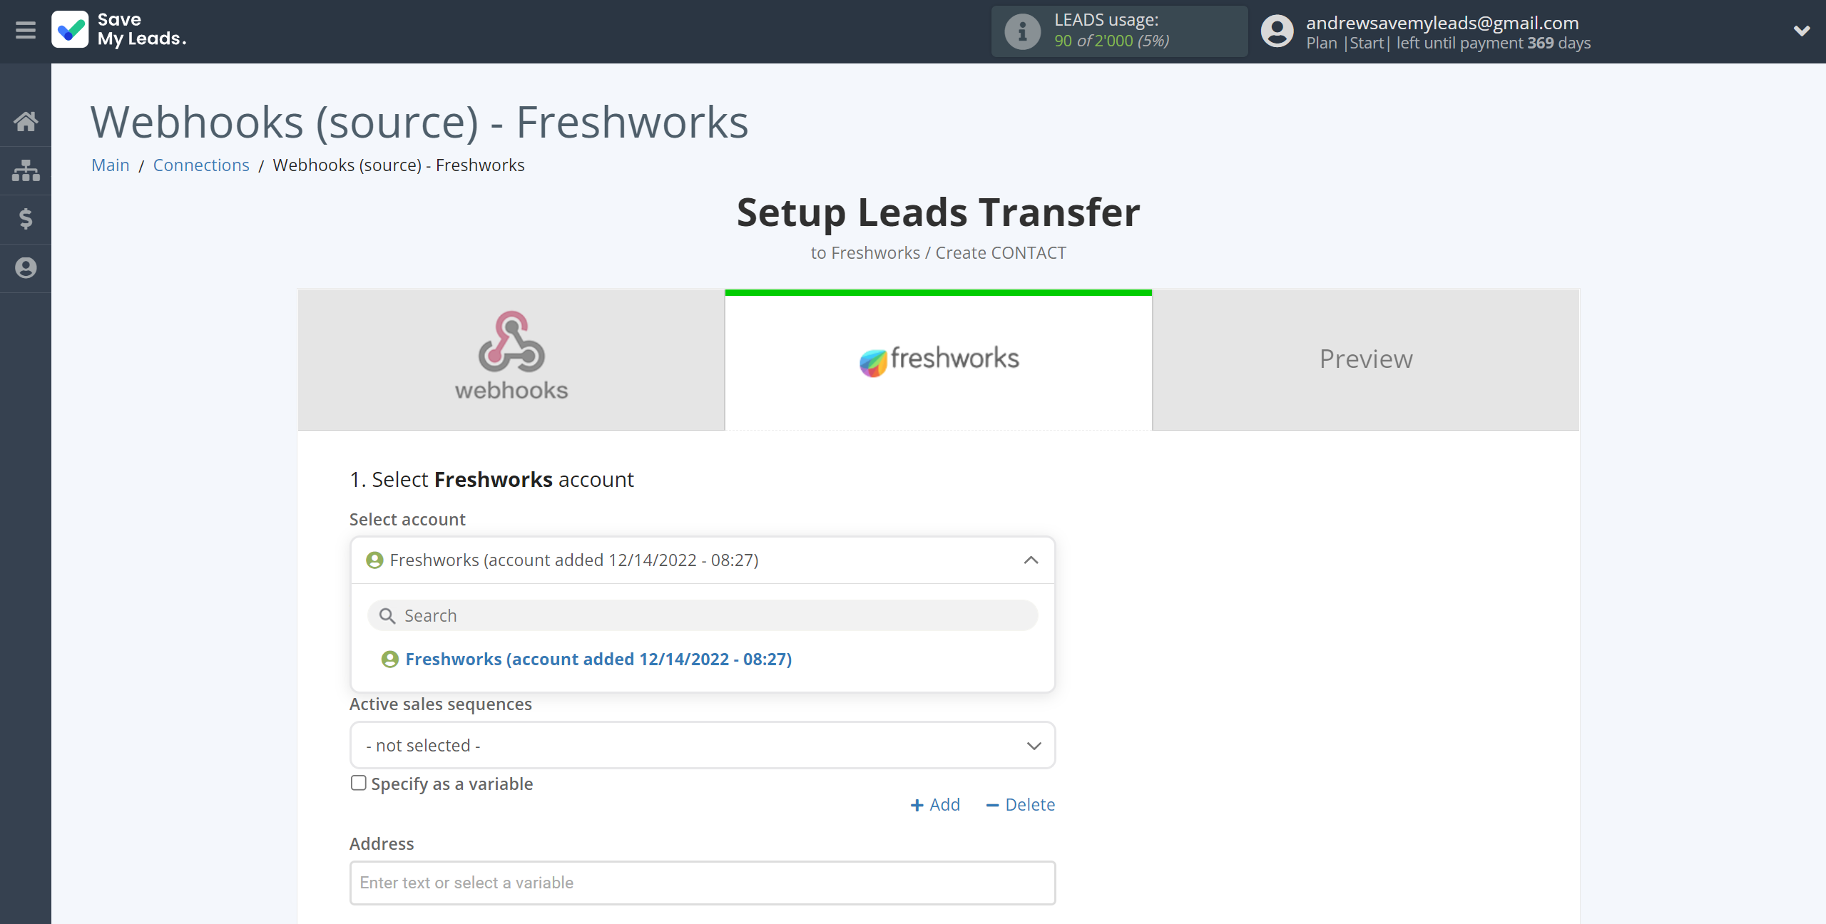Click the LEADS usage info icon
The width and height of the screenshot is (1826, 924).
[1022, 31]
